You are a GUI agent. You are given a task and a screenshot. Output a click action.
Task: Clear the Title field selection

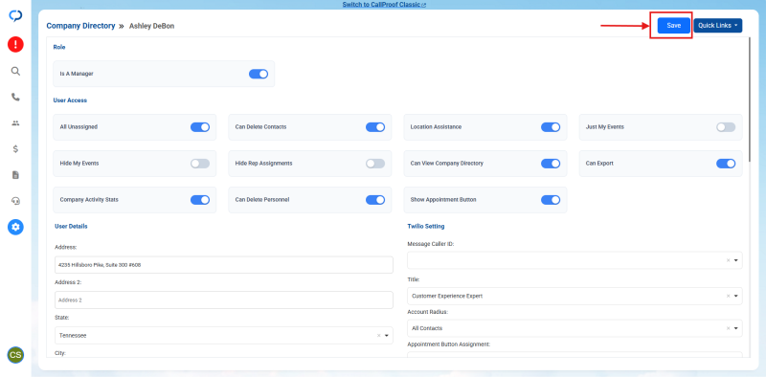click(728, 296)
